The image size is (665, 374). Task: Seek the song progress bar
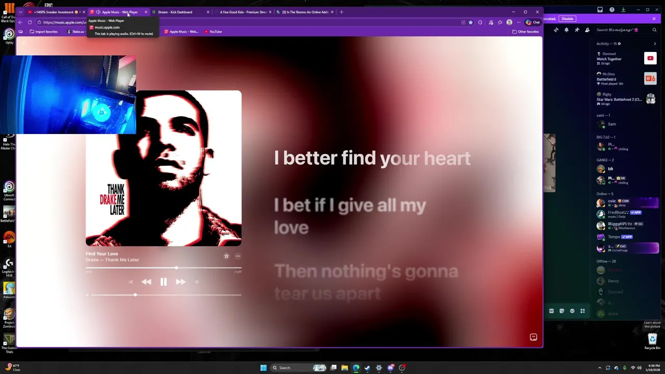point(164,268)
